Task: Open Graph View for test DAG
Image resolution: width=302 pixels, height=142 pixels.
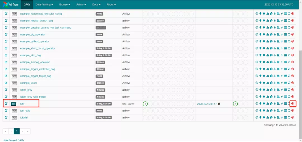Action: (264, 104)
